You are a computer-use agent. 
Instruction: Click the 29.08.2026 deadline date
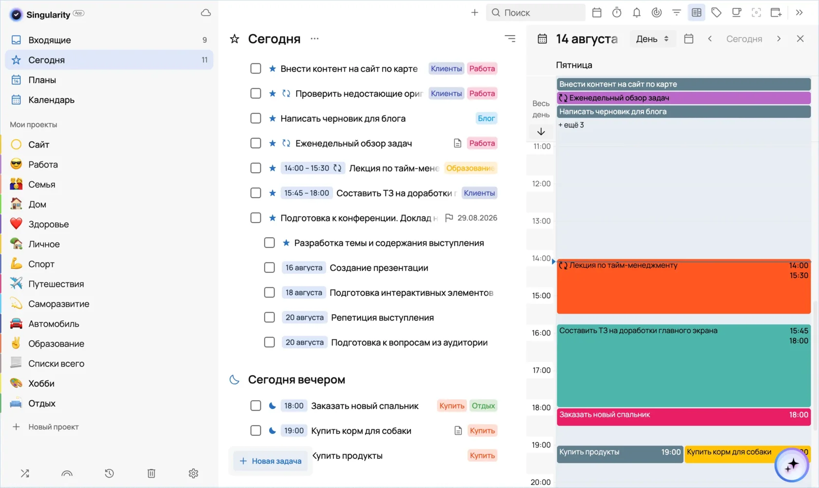tap(471, 218)
